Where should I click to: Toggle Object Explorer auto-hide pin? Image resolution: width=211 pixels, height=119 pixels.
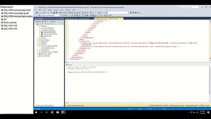pyautogui.click(x=61, y=19)
